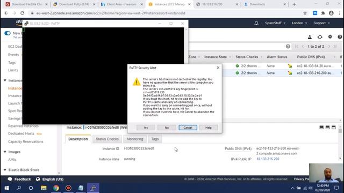The height and width of the screenshot is (193, 344).
Task: Click the browser address bar
Action: 167,13
